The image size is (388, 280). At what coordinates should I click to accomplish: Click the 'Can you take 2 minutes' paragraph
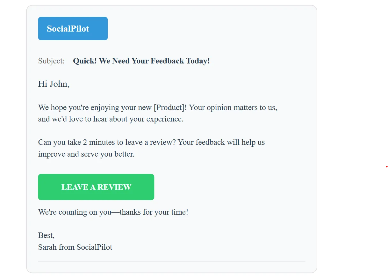point(151,148)
